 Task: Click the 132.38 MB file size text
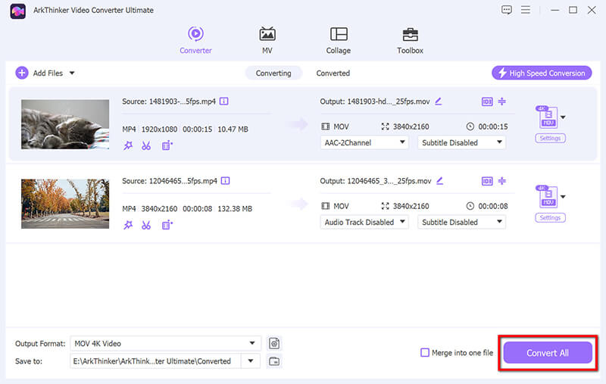[235, 208]
